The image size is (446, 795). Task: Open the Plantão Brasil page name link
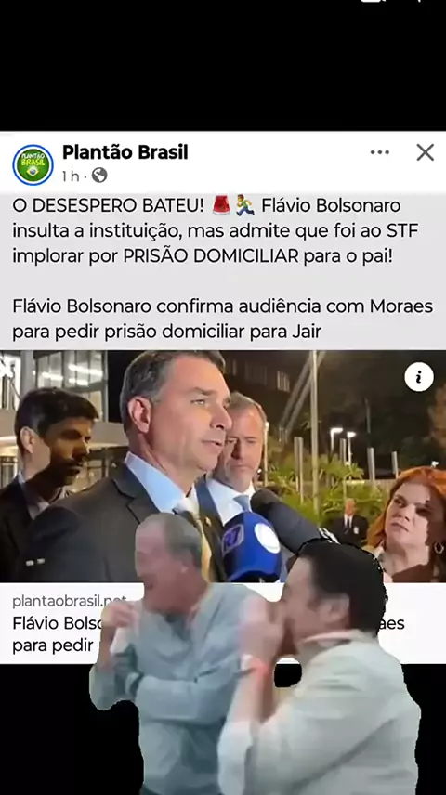[x=125, y=152]
